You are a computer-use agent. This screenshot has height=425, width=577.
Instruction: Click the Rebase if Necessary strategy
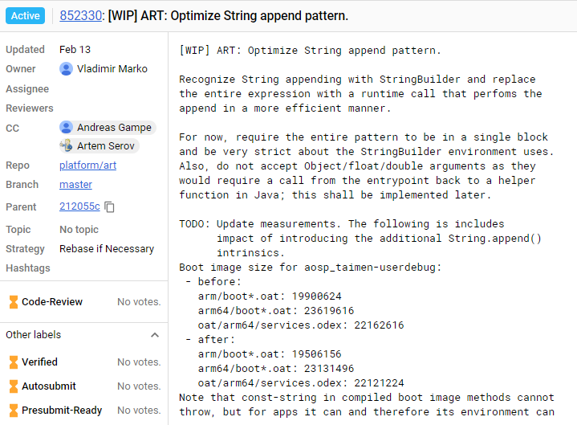(107, 249)
